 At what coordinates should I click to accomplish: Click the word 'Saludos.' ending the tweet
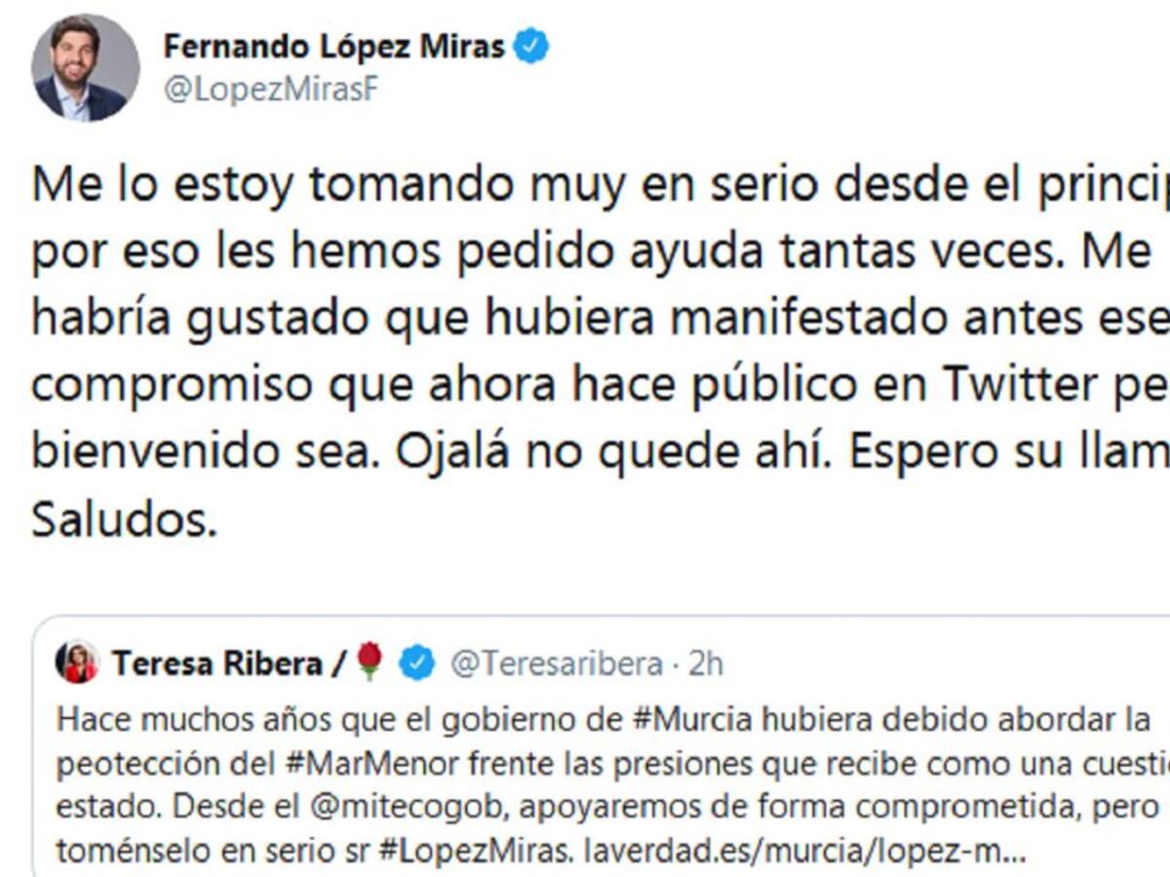(x=124, y=520)
